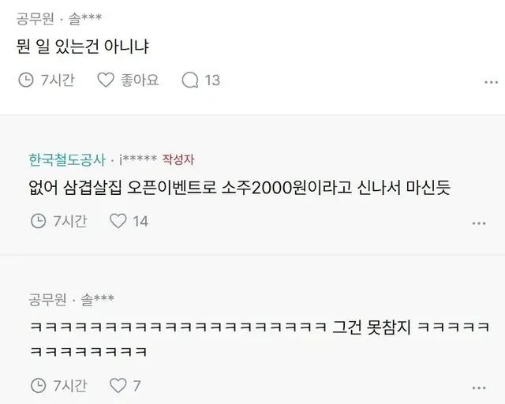This screenshot has height=404, width=505.
Task: Click the 공무원 label on the top comment
Action: click(35, 19)
